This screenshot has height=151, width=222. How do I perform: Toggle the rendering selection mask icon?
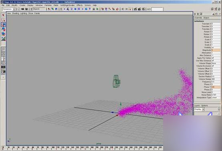tap(86, 9)
